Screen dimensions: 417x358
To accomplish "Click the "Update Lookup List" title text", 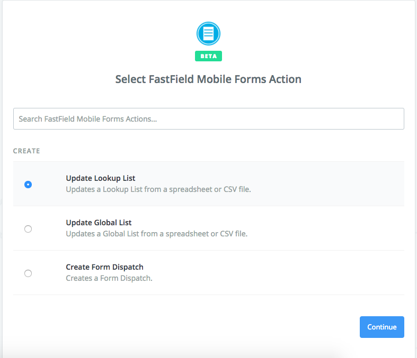I will (x=100, y=178).
